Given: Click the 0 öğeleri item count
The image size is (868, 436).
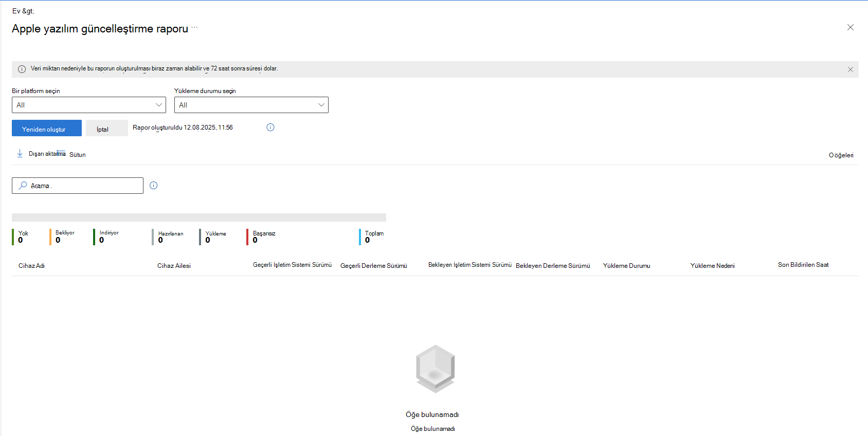Looking at the screenshot, I should 841,155.
